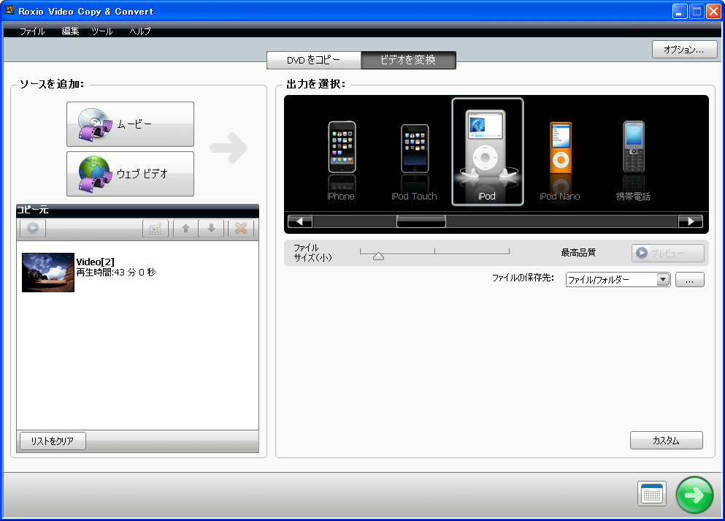This screenshot has width=725, height=521.
Task: Open the ヘルプ menu
Action: tap(140, 31)
